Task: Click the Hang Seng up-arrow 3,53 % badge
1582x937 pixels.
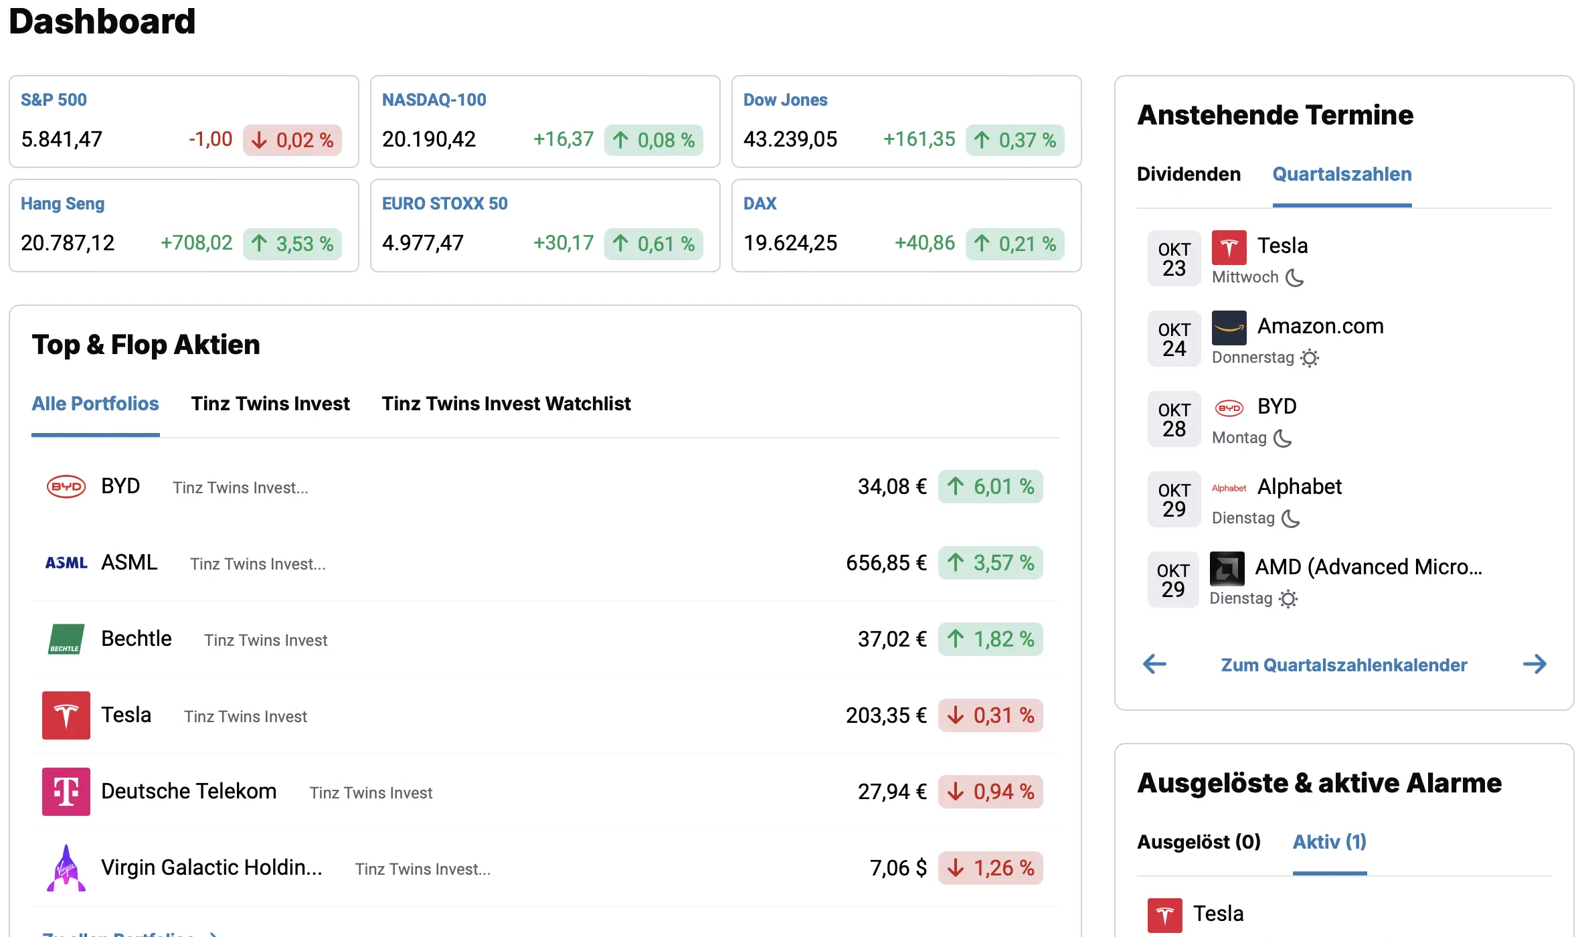Action: click(292, 244)
